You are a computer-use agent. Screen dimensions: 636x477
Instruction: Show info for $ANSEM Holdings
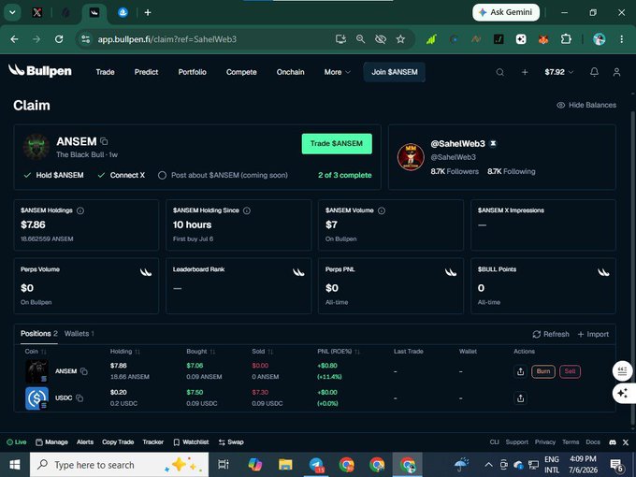80,210
